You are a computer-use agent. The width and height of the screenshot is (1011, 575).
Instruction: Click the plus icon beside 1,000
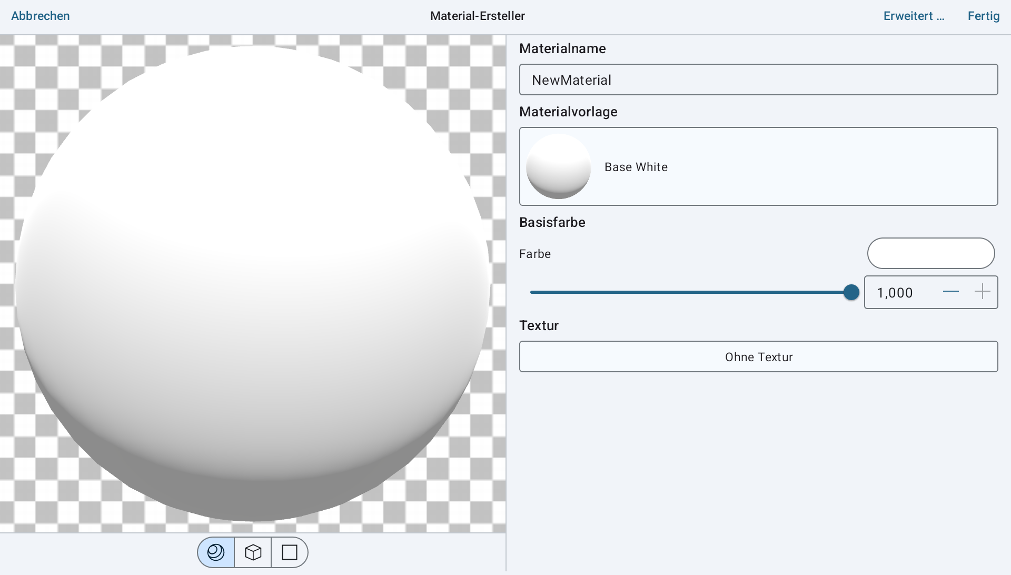(982, 292)
